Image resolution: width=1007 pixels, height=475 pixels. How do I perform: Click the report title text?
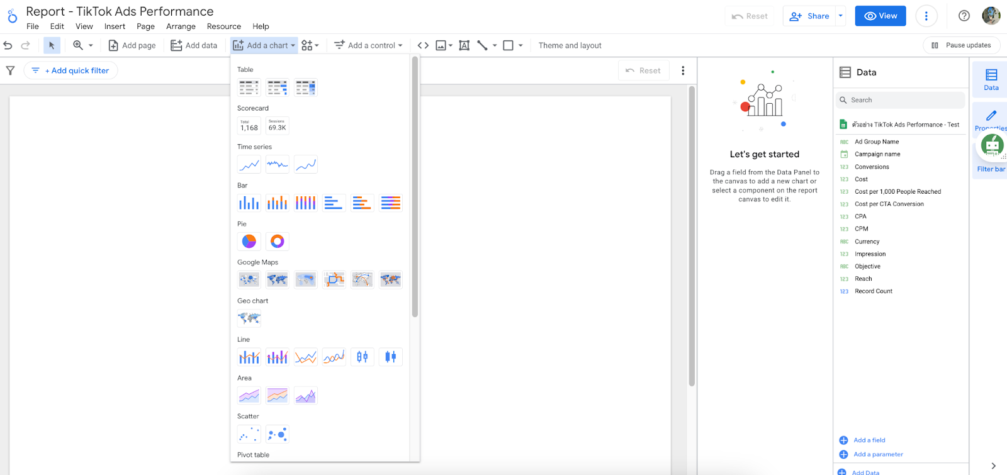120,11
